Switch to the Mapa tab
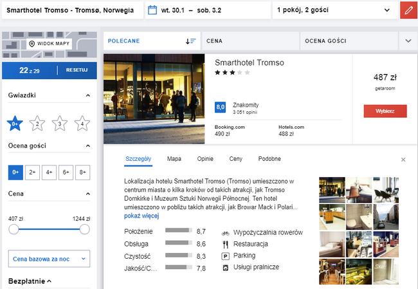This screenshot has height=289, width=418. point(174,159)
